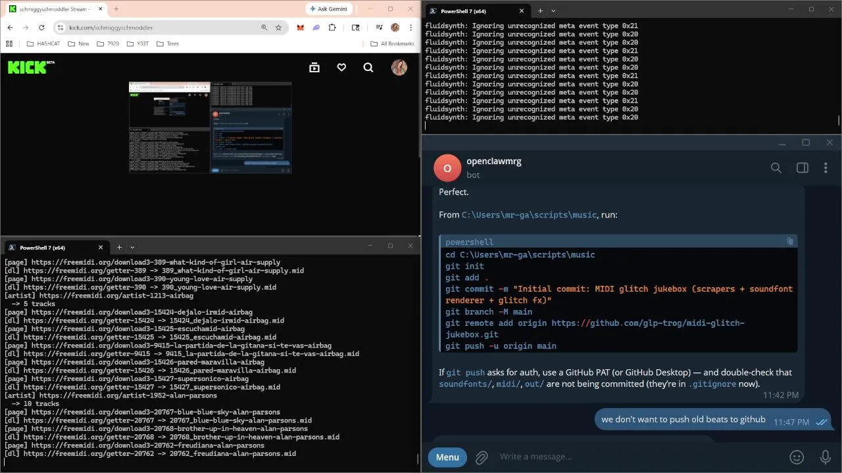Viewport: 842px width, 473px height.
Task: Open the github.com/glp-trog repo link
Action: 595,328
